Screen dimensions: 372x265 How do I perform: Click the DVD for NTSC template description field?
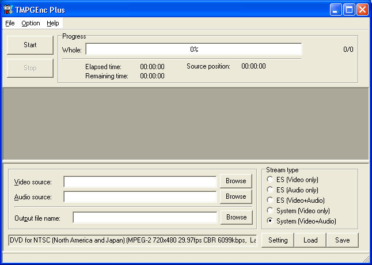pos(132,240)
